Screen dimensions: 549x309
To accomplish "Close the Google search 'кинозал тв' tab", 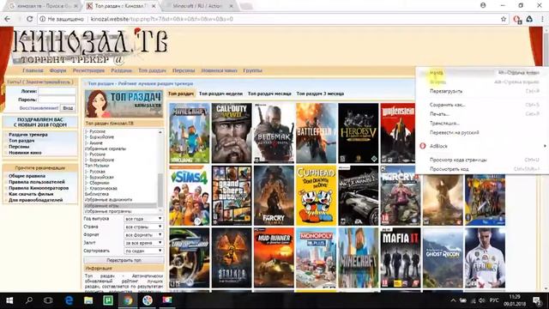I will pos(76,6).
